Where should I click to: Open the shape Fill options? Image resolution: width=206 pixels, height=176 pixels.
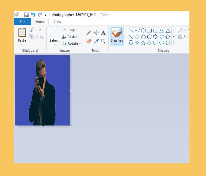click(183, 37)
